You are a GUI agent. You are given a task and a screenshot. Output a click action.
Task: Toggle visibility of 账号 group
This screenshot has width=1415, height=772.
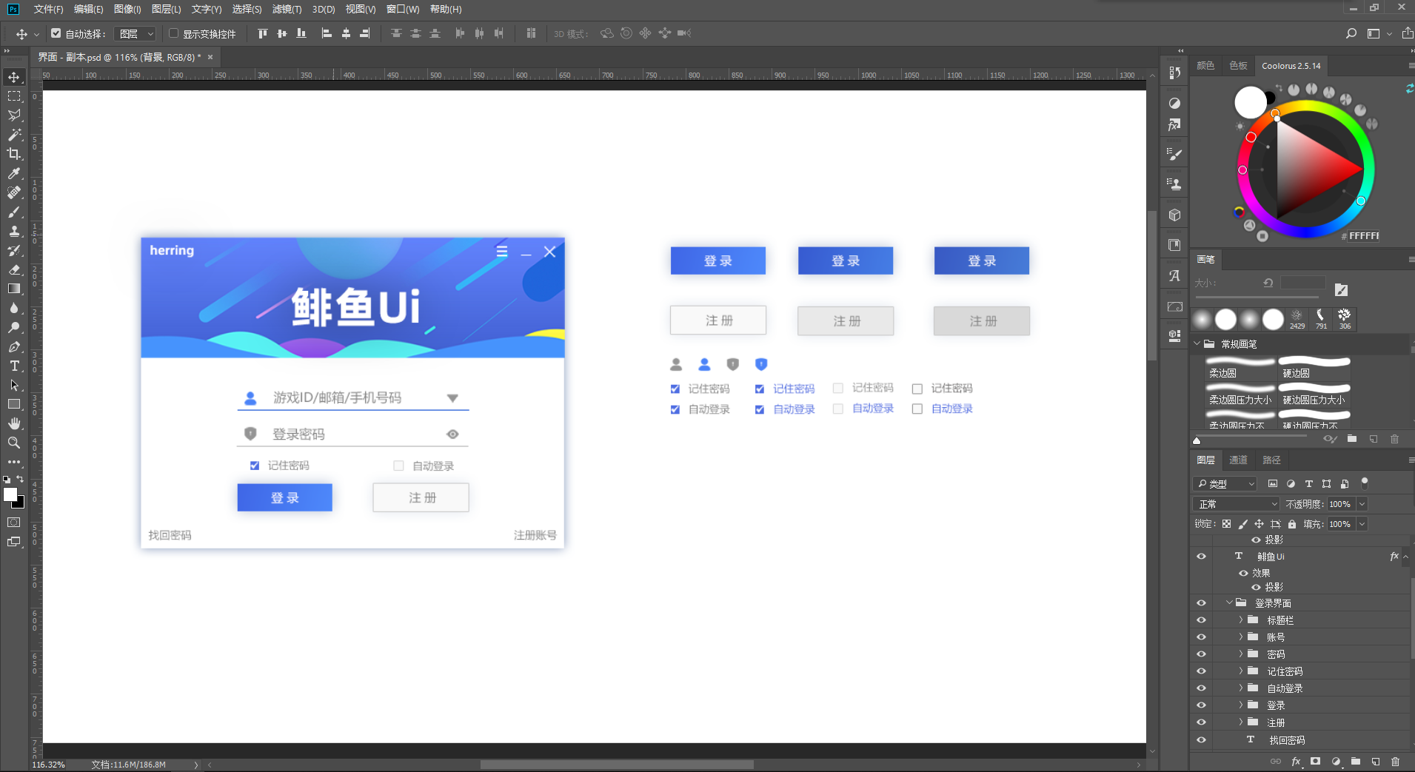pos(1201,637)
